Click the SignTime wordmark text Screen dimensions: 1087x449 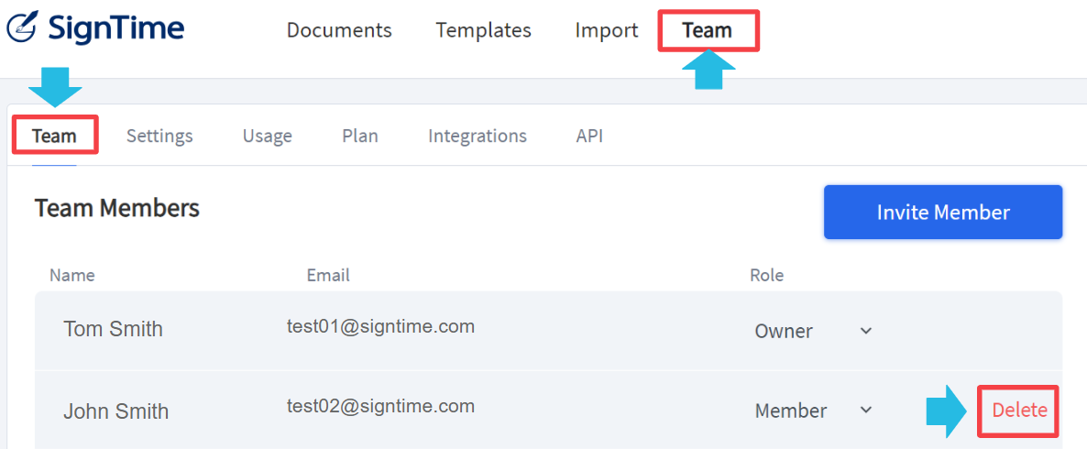pos(115,27)
